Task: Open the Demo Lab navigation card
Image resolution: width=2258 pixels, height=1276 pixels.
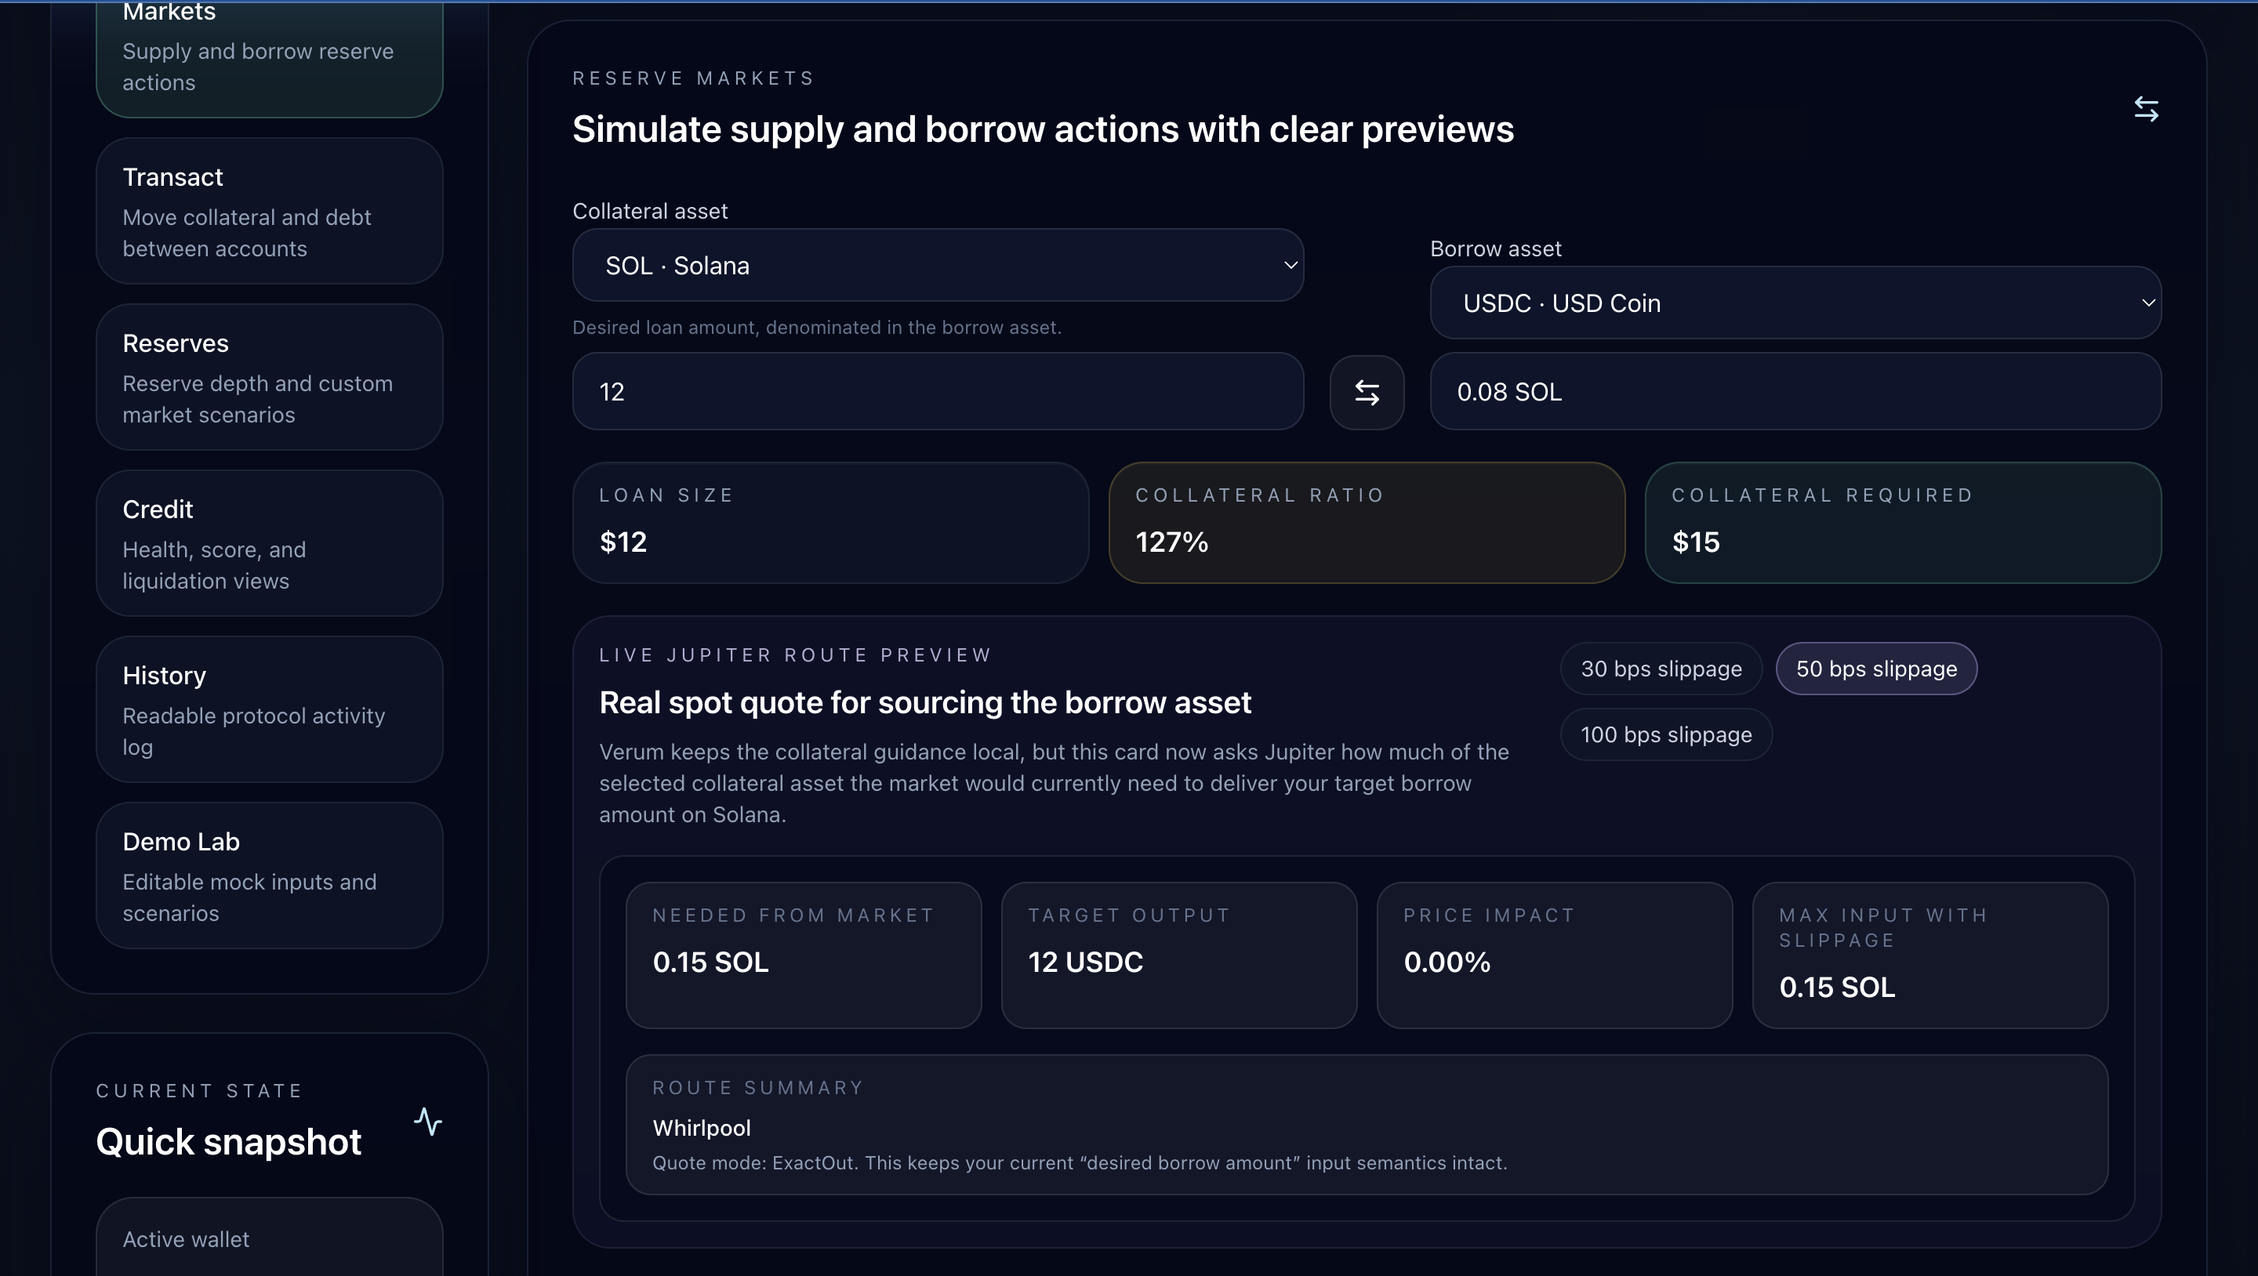Action: (269, 875)
